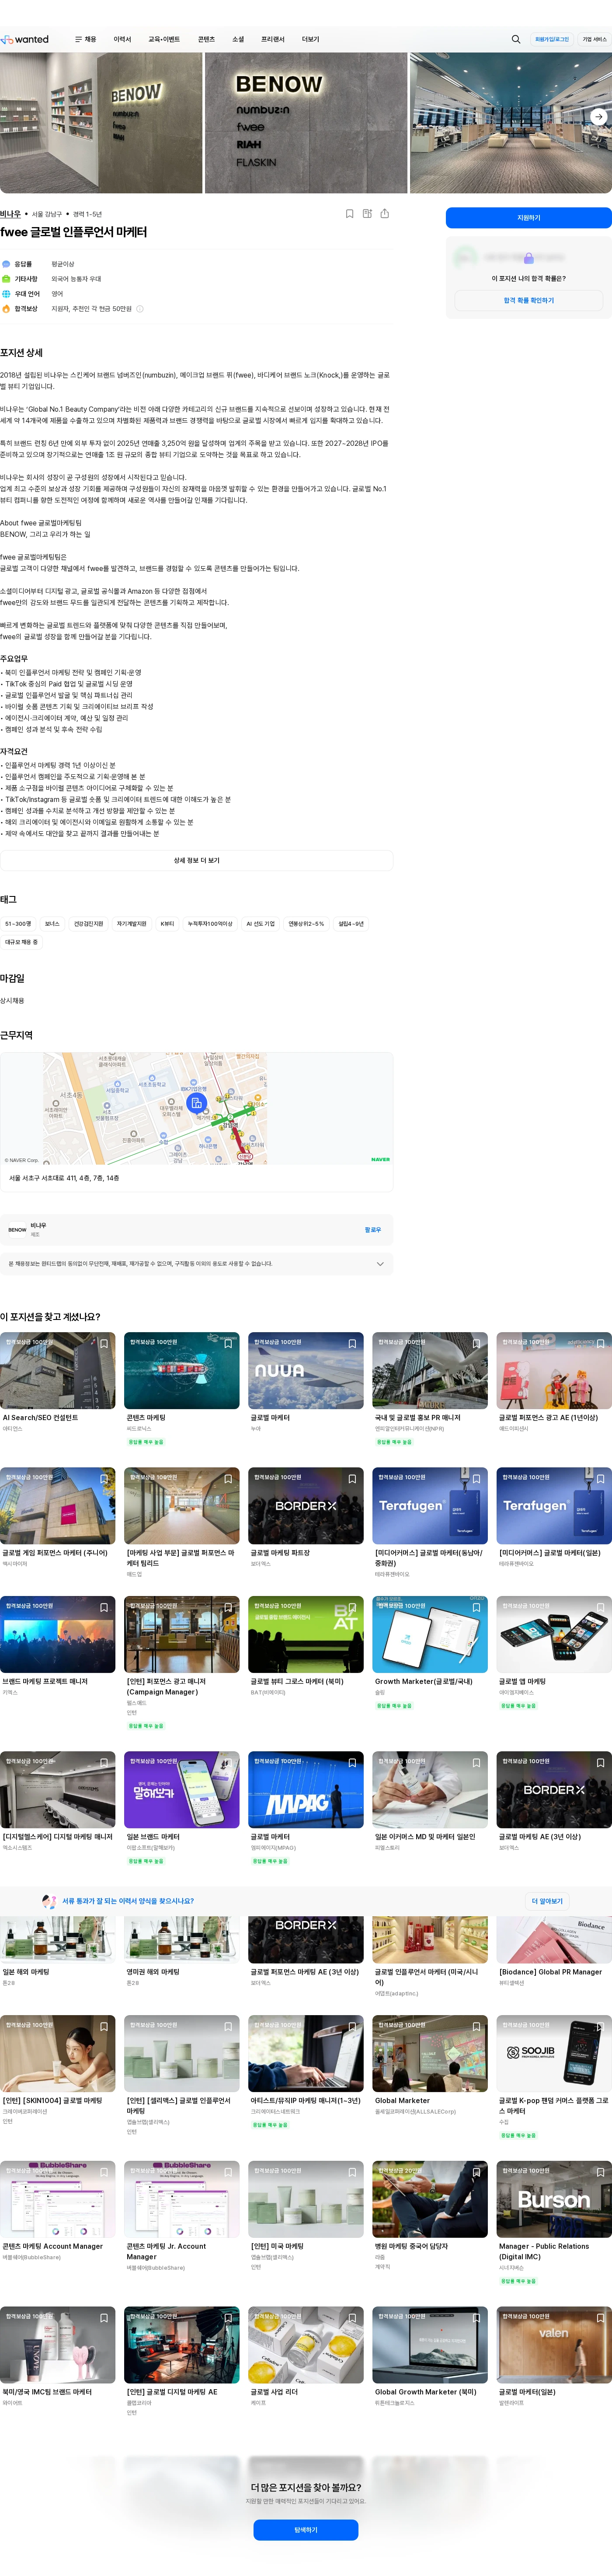
Task: Click the blue location pin on the map
Action: [197, 1102]
